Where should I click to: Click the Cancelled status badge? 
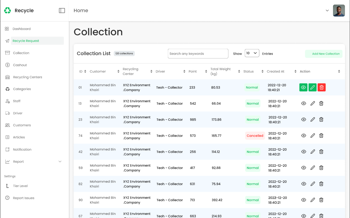click(255, 136)
